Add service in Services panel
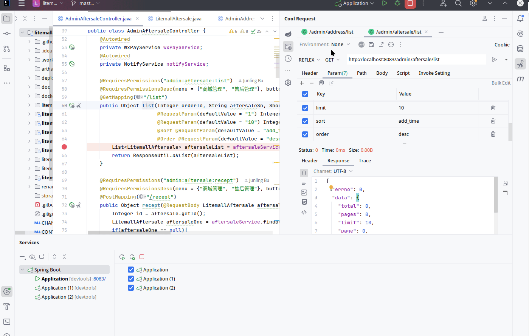 22,257
